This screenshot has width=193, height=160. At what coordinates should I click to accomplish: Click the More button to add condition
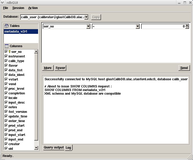(x=48, y=68)
